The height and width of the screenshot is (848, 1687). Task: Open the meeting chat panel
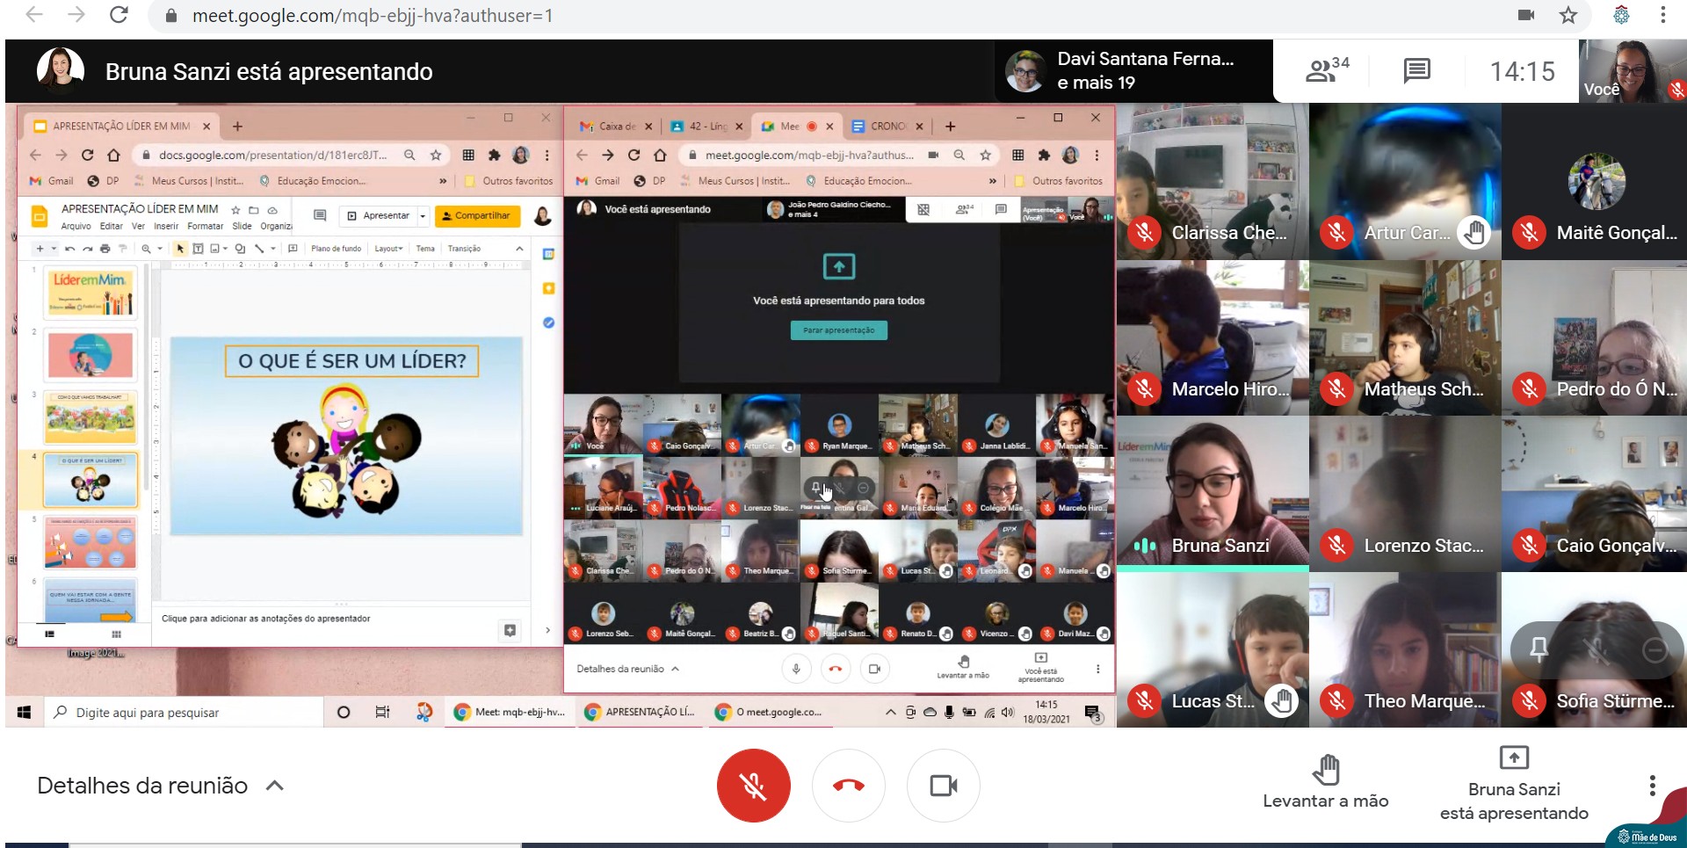pyautogui.click(x=1416, y=70)
